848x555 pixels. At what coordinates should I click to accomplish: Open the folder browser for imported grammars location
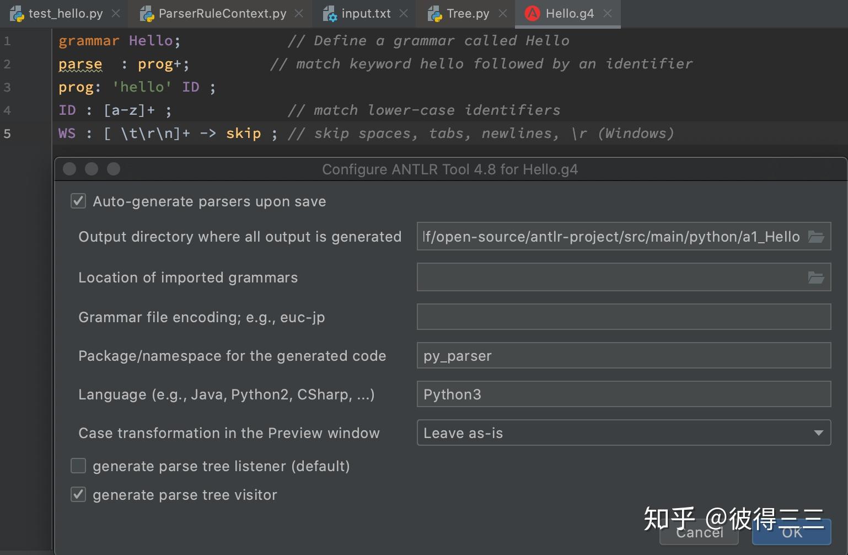click(817, 277)
